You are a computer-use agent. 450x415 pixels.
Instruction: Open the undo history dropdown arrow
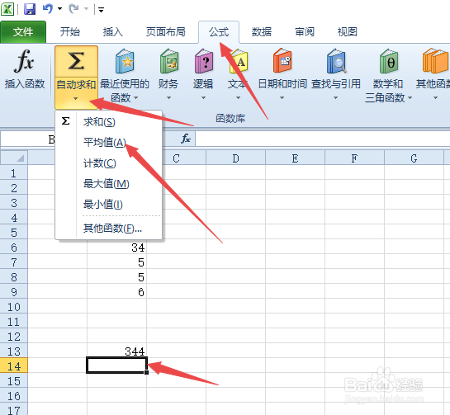[59, 9]
